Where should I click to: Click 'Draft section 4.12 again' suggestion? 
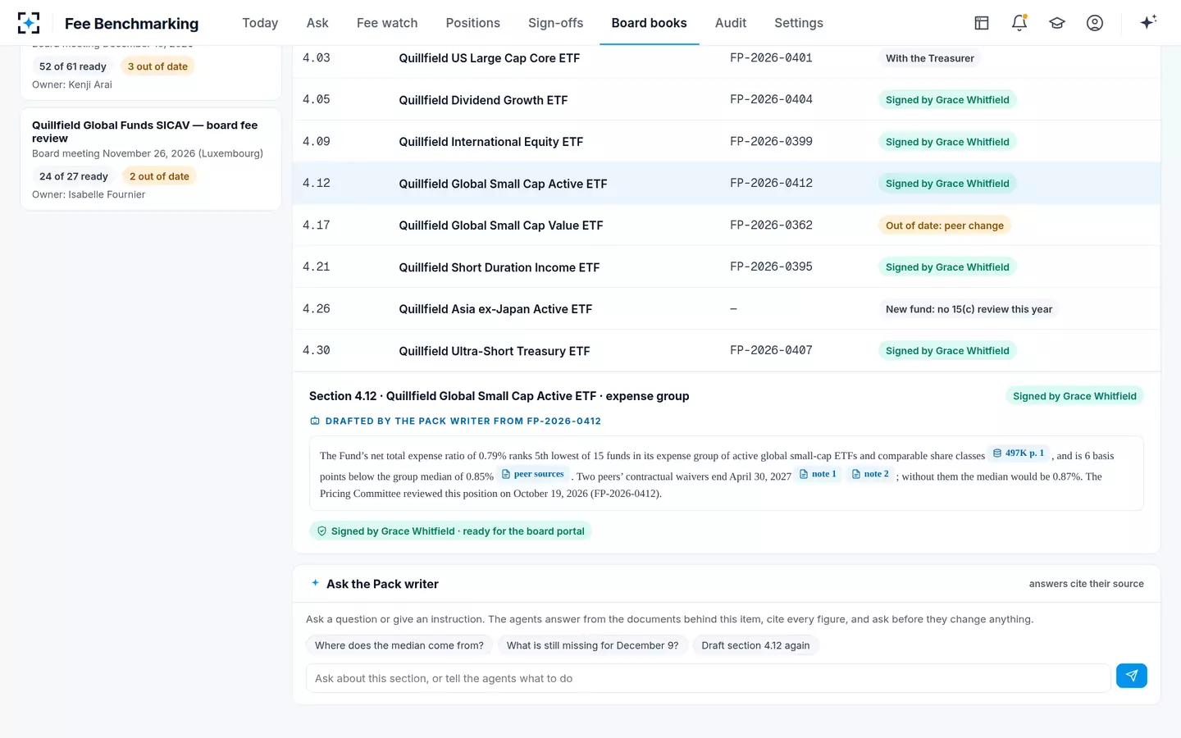755,645
